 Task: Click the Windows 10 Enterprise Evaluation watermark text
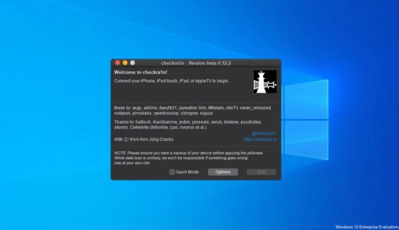367,227
